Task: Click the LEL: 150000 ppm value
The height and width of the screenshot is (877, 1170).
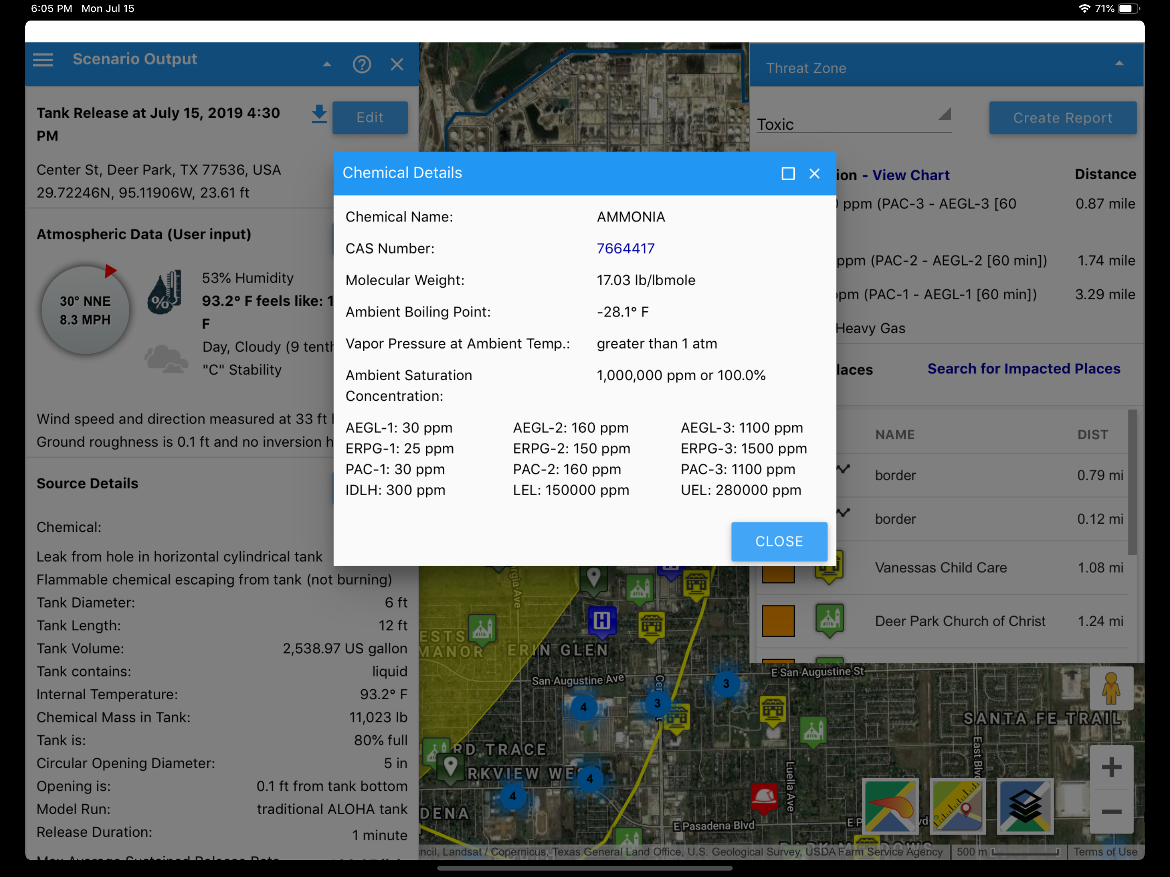Action: [571, 490]
